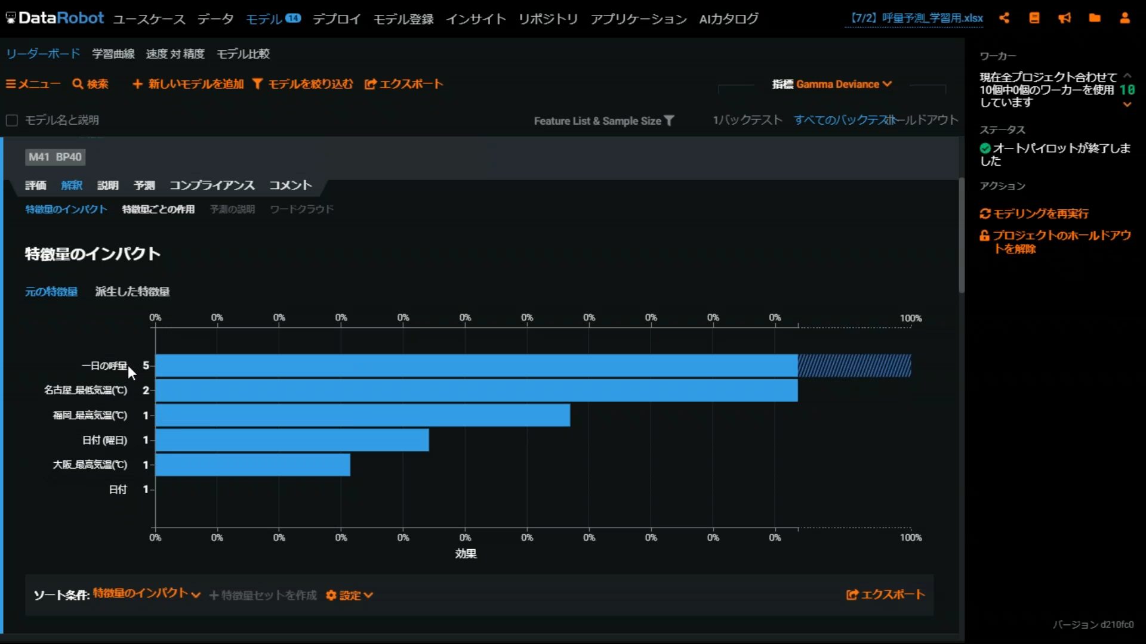Click the DataRobot logo

click(55, 18)
